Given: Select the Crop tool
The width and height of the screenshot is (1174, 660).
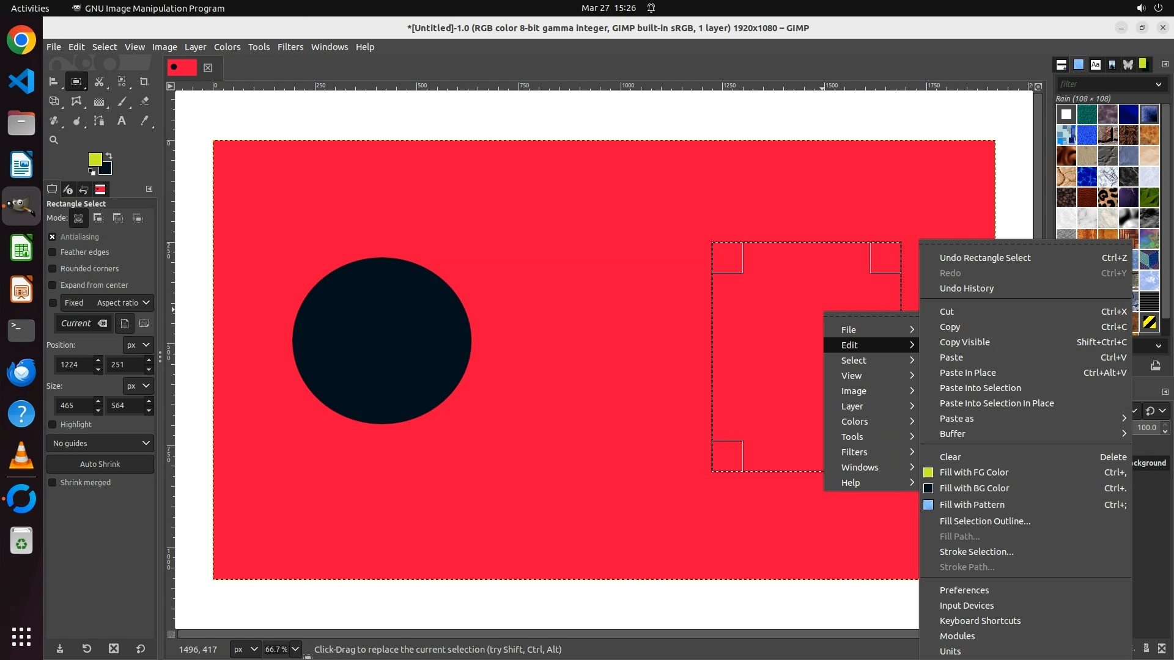Looking at the screenshot, I should click(x=144, y=81).
